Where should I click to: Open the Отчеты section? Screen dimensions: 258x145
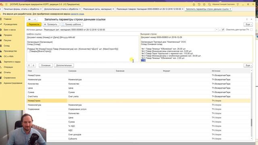pyautogui.click(x=7, y=72)
